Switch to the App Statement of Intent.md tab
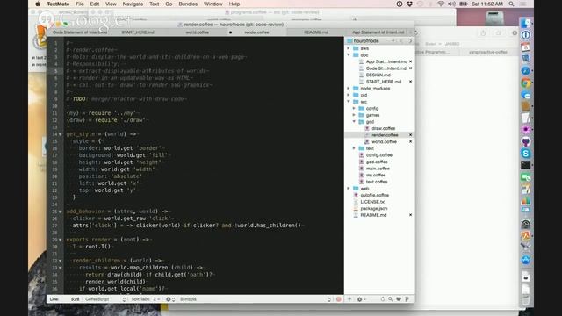562x316 pixels. tap(378, 32)
